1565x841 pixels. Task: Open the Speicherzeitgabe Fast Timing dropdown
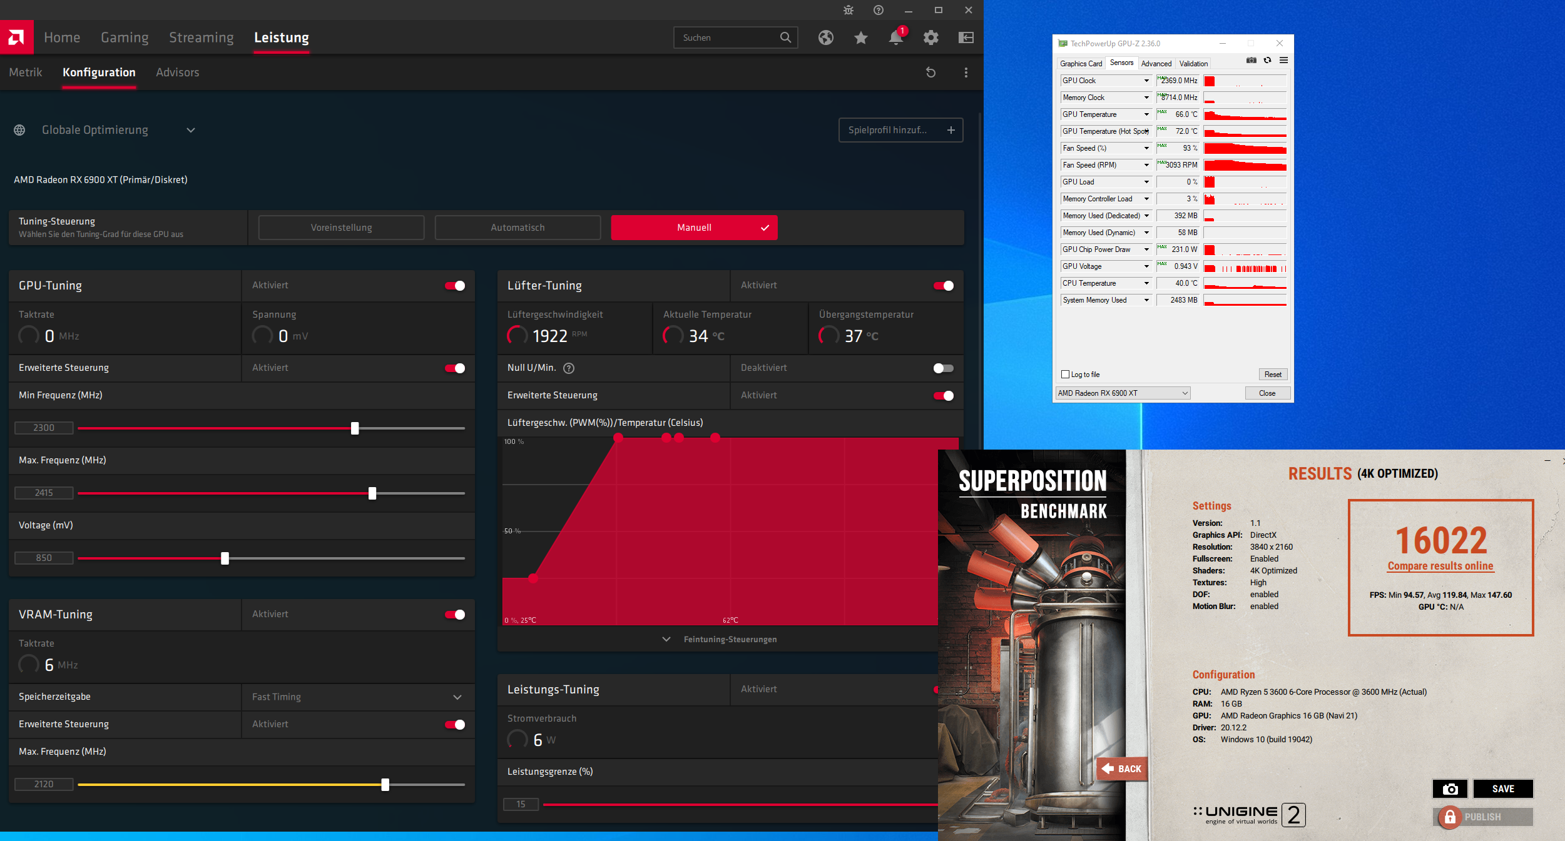point(457,697)
